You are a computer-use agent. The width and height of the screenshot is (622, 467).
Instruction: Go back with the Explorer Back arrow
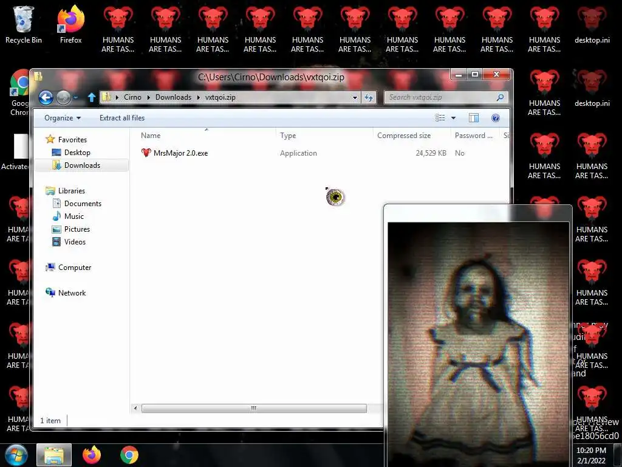tap(46, 97)
